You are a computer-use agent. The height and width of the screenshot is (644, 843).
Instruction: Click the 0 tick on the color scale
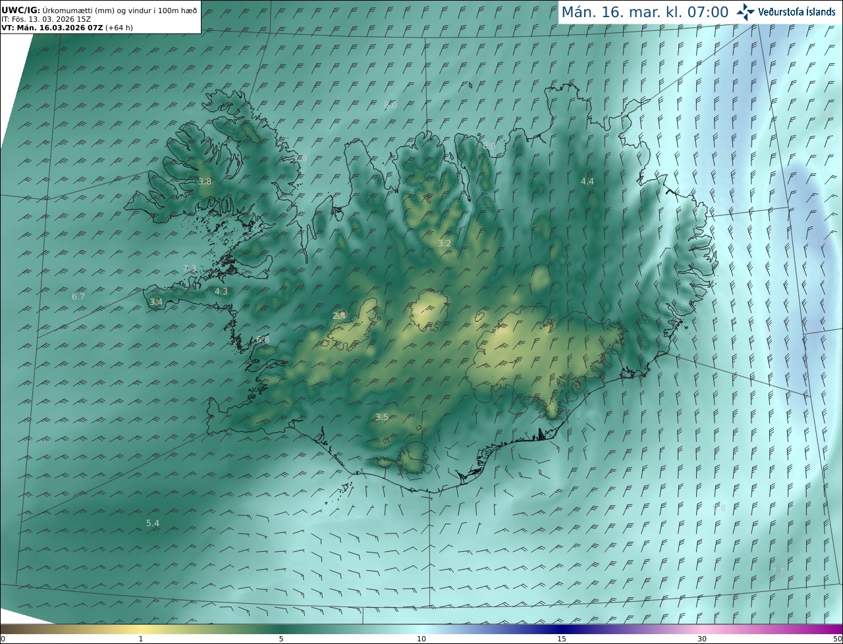coord(3,639)
